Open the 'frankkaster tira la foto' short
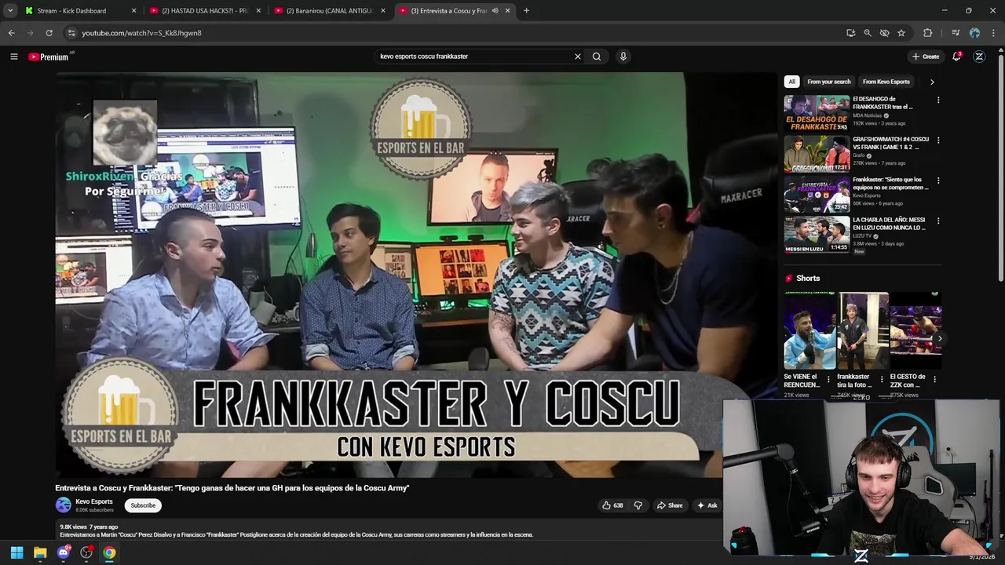Image resolution: width=1005 pixels, height=565 pixels. pos(862,330)
